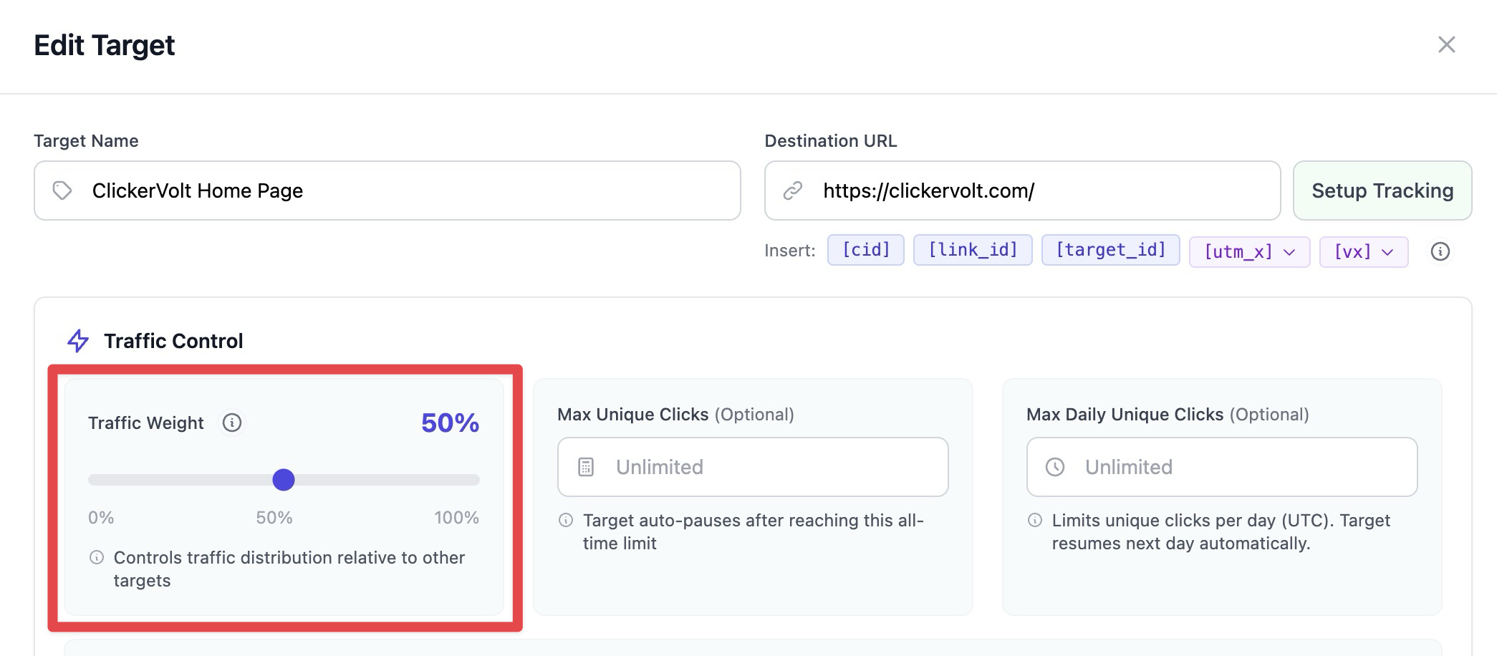Insert the [link_id] token
The width and height of the screenshot is (1497, 656).
click(x=973, y=250)
